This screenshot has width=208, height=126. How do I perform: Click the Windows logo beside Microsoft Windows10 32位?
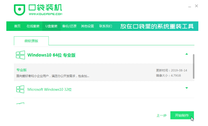point(20,89)
